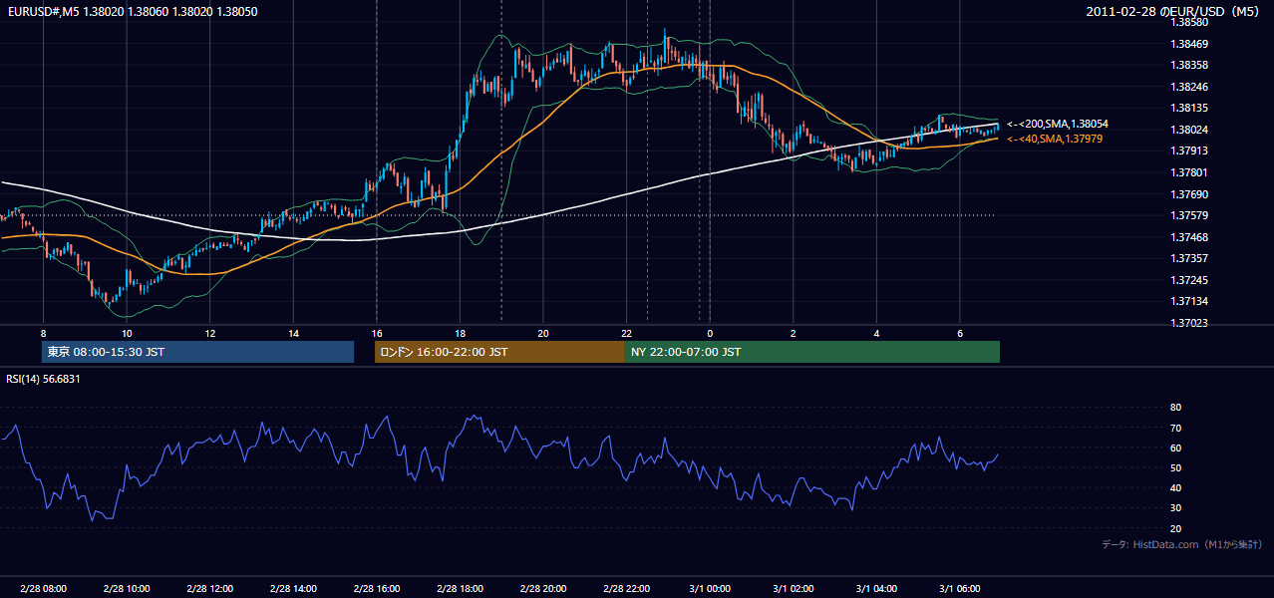The width and height of the screenshot is (1274, 598).
Task: Click the 3/1 04:00 time label
Action: coord(876,588)
